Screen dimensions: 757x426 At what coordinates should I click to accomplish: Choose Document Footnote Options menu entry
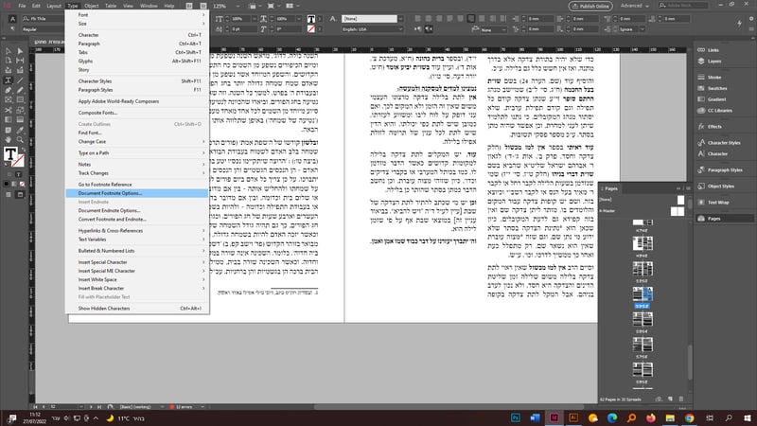(109, 192)
